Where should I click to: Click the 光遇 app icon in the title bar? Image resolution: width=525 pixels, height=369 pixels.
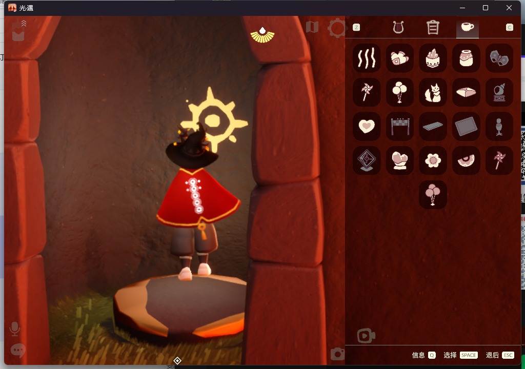(12, 8)
